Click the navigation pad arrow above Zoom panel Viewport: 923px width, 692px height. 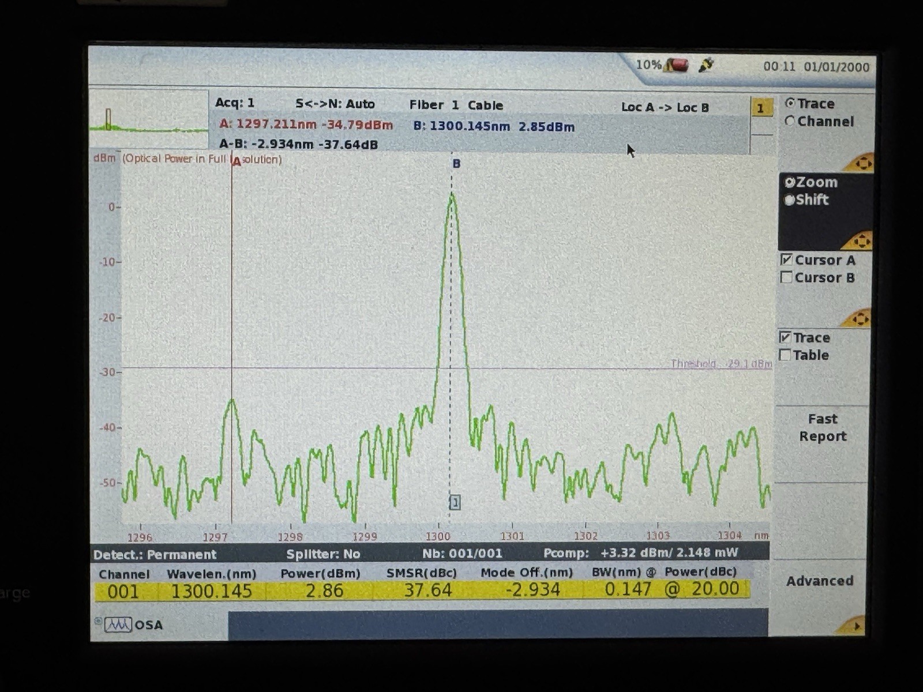[x=863, y=163]
